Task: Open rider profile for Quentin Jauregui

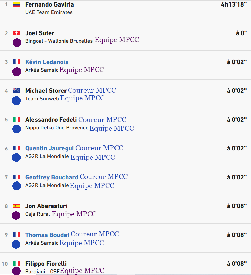Action: [x=49, y=148]
